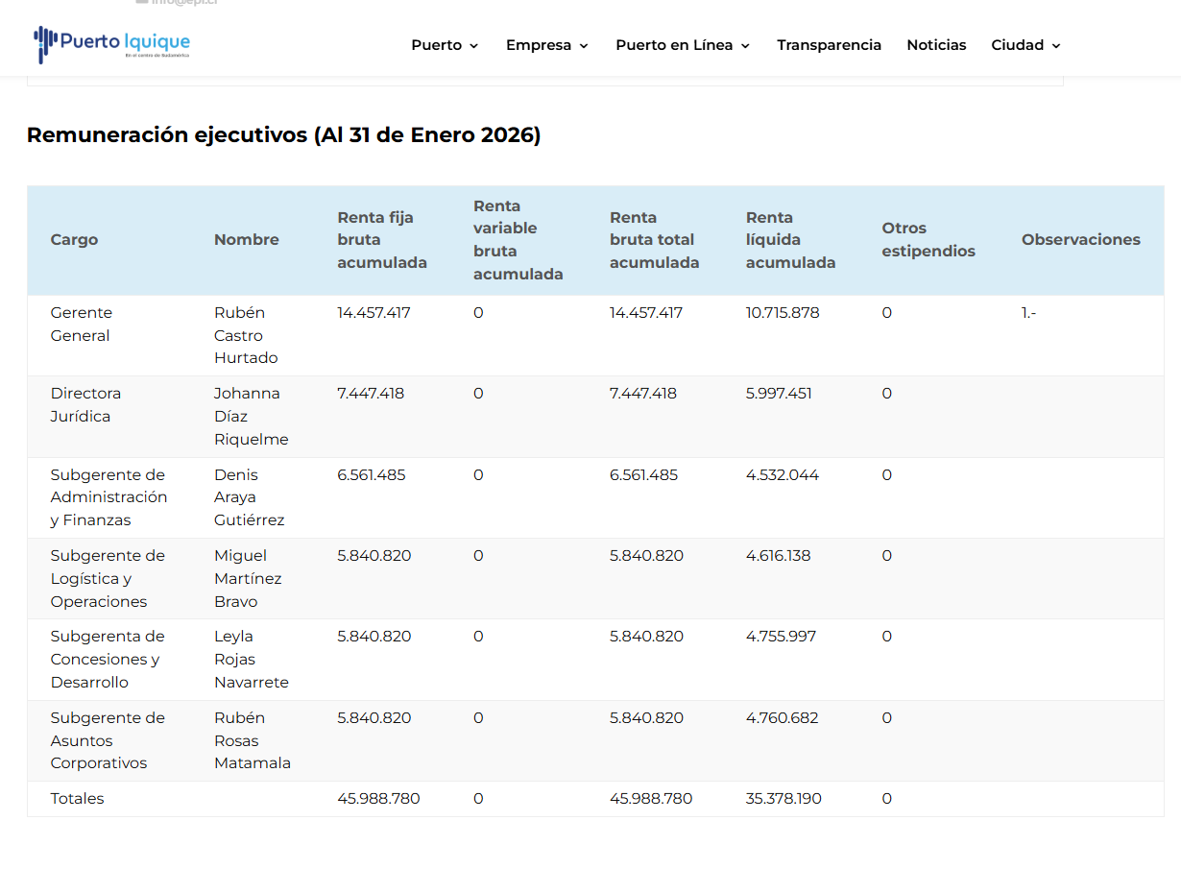Open the Empresa dropdown menu

(546, 45)
